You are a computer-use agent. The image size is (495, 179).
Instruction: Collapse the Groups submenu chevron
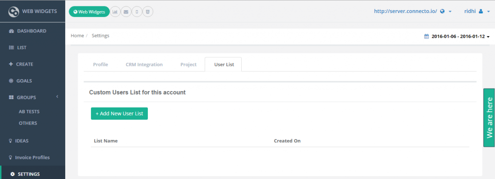58,97
